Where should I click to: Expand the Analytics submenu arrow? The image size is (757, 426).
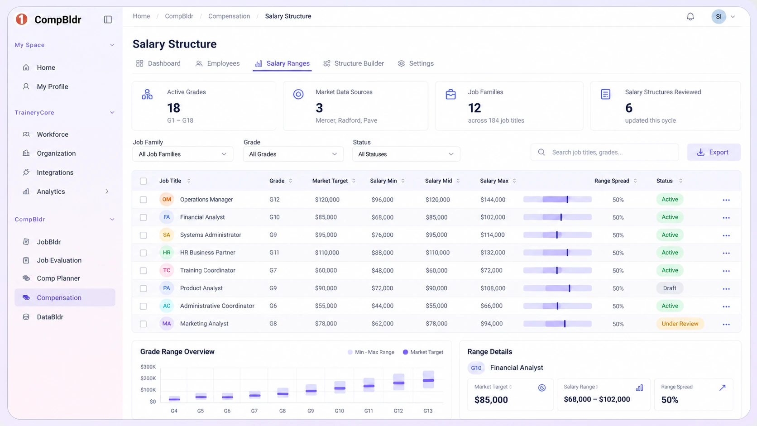pyautogui.click(x=107, y=191)
